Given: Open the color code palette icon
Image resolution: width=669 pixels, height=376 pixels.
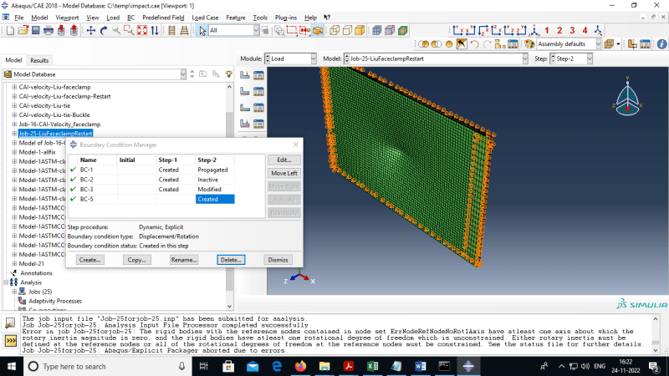Looking at the screenshot, I should [x=529, y=44].
